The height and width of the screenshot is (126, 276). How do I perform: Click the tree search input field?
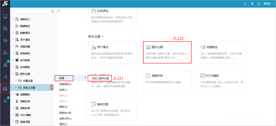33,12
